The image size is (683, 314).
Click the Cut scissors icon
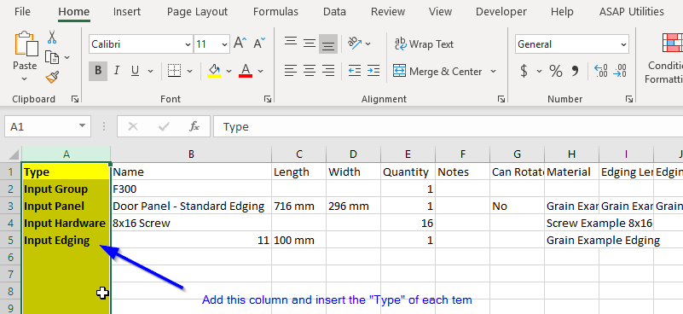pyautogui.click(x=52, y=37)
